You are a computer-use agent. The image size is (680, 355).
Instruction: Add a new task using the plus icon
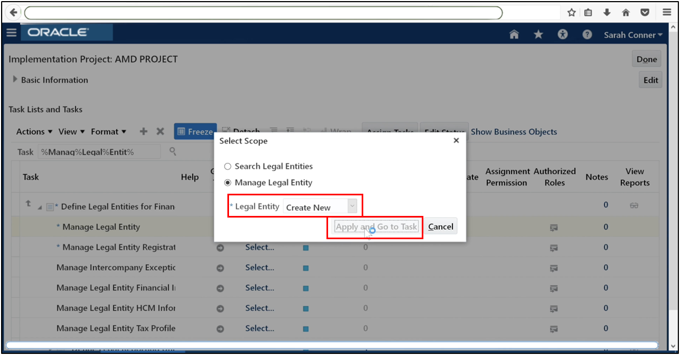pos(143,131)
